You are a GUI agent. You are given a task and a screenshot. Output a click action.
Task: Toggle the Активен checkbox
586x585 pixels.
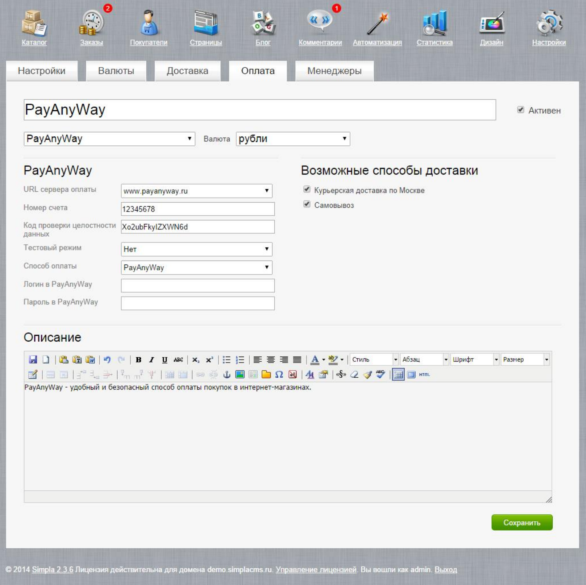[521, 110]
